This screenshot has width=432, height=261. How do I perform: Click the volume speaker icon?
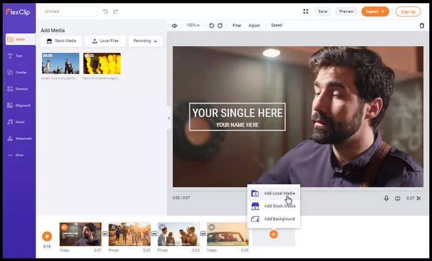[174, 25]
